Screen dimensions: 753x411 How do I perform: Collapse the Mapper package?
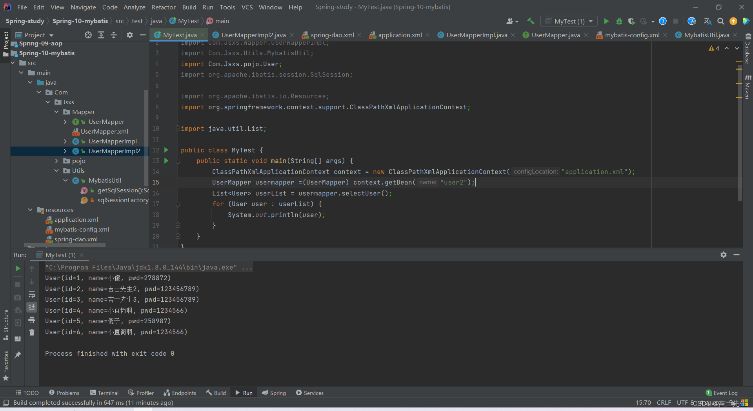(x=57, y=112)
